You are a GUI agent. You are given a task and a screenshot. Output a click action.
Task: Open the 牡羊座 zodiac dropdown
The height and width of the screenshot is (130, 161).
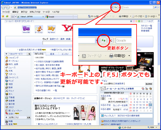(120, 109)
